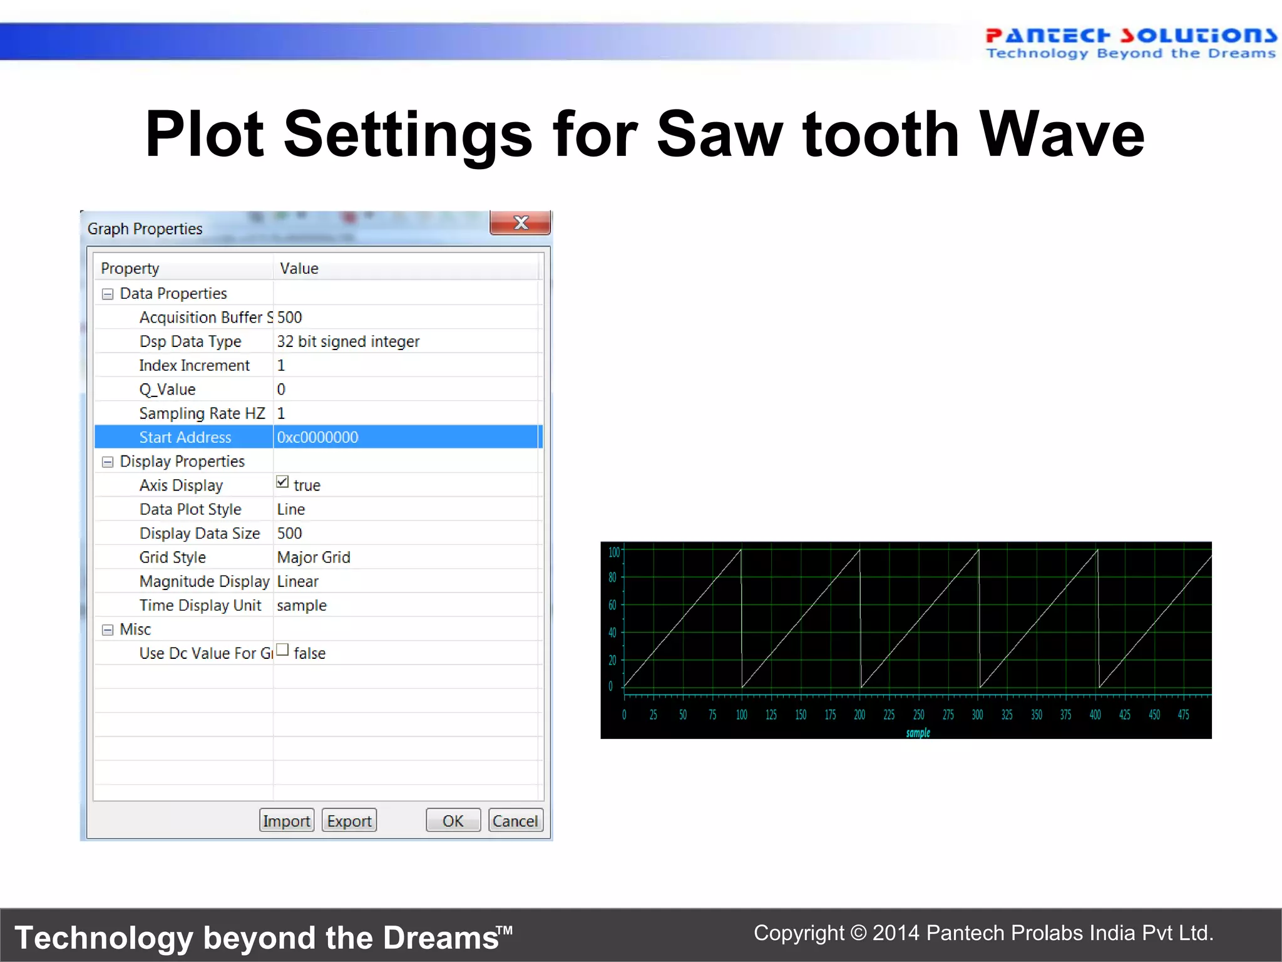The width and height of the screenshot is (1282, 962).
Task: Select the Acquisition Buffer Size property label
Action: point(206,318)
